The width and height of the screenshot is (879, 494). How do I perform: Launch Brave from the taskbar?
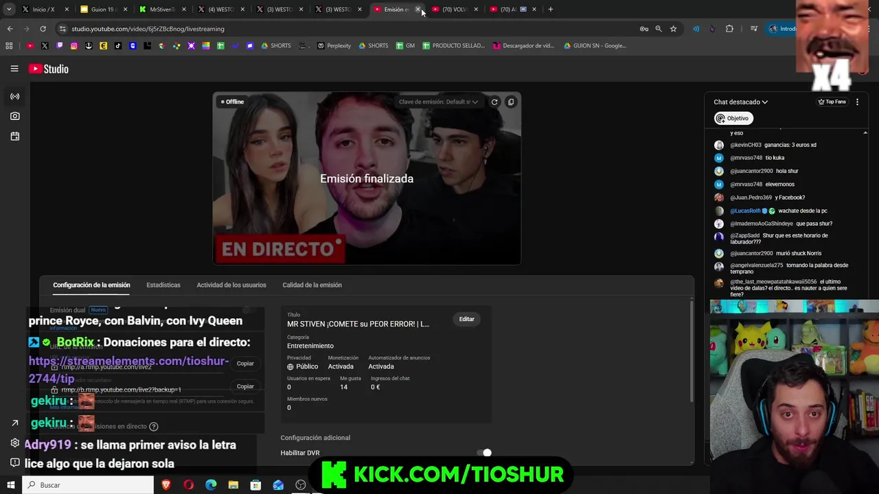[x=166, y=485]
